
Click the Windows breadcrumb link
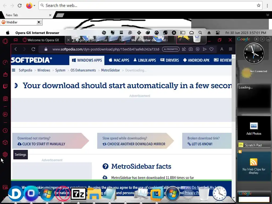(44, 70)
